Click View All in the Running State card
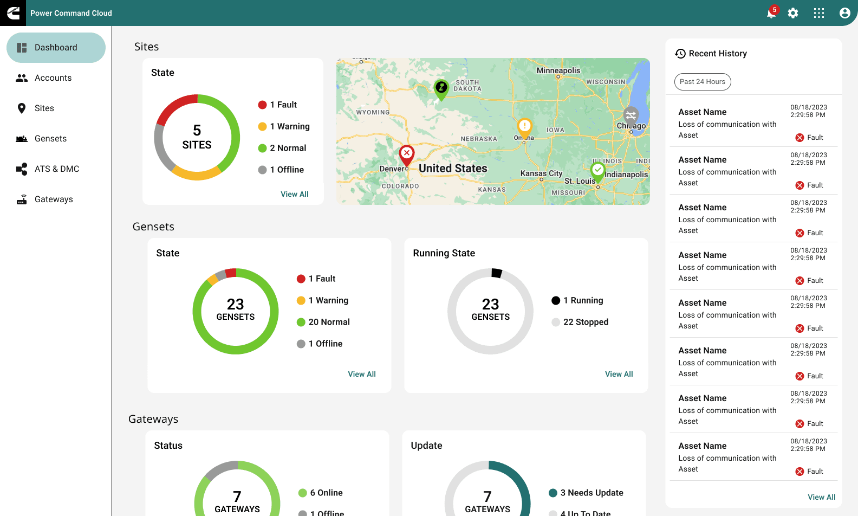The width and height of the screenshot is (858, 516). click(x=619, y=374)
